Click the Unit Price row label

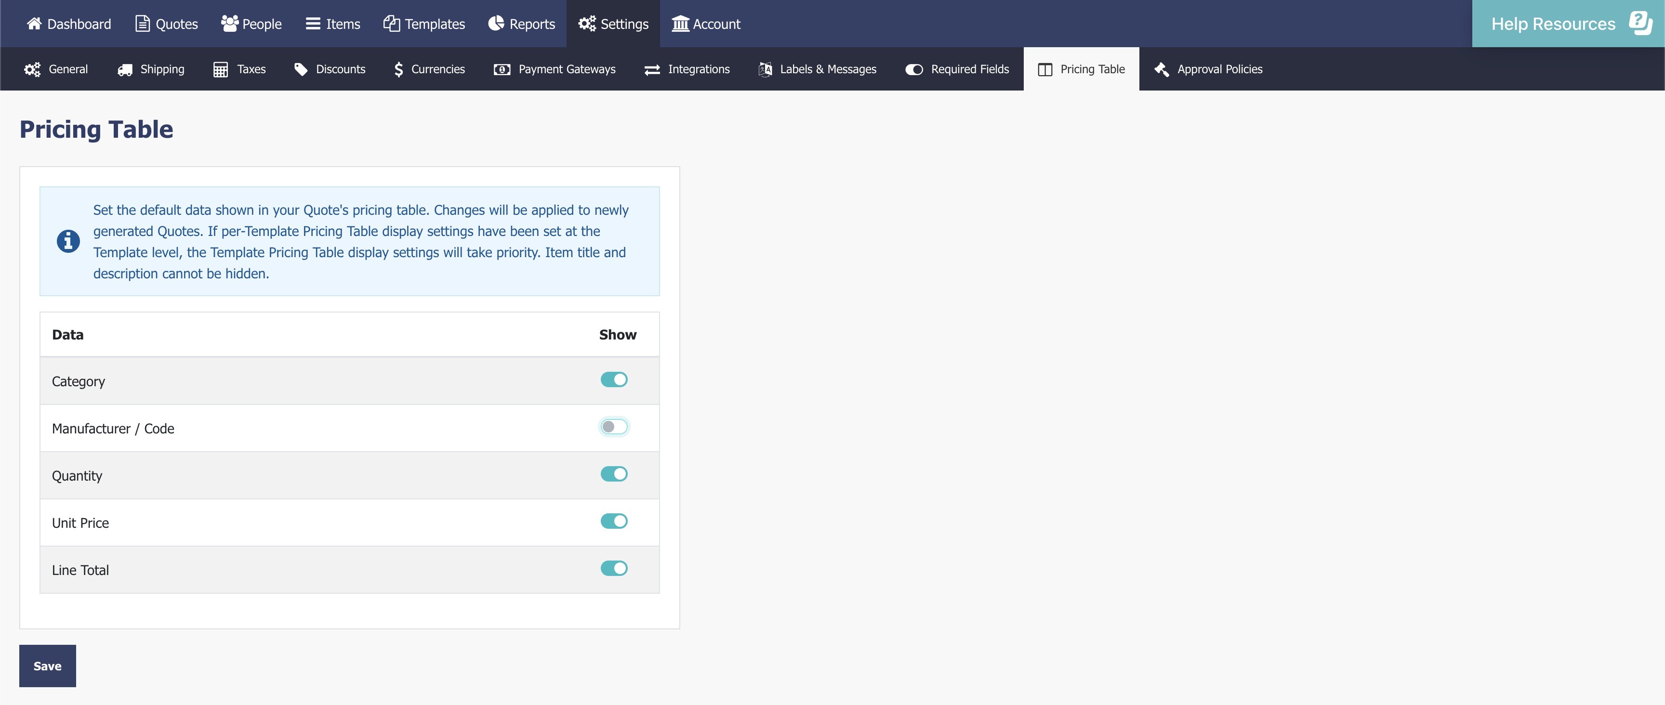point(80,523)
